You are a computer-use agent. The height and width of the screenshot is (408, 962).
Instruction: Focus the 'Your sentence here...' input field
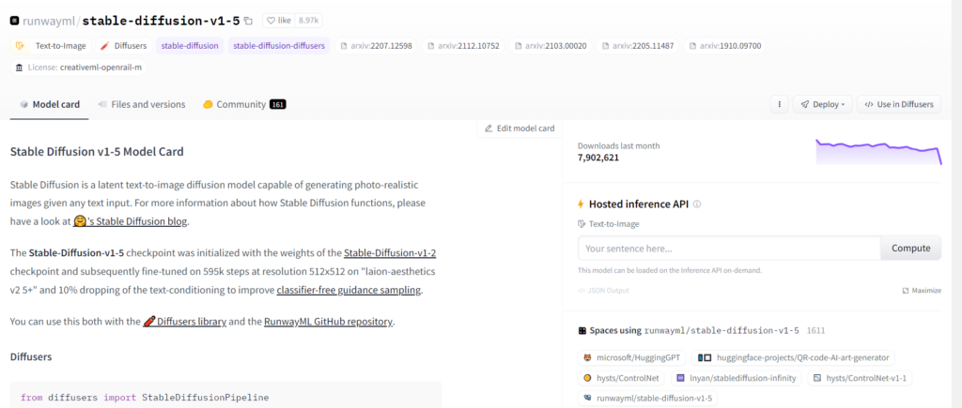(x=729, y=249)
